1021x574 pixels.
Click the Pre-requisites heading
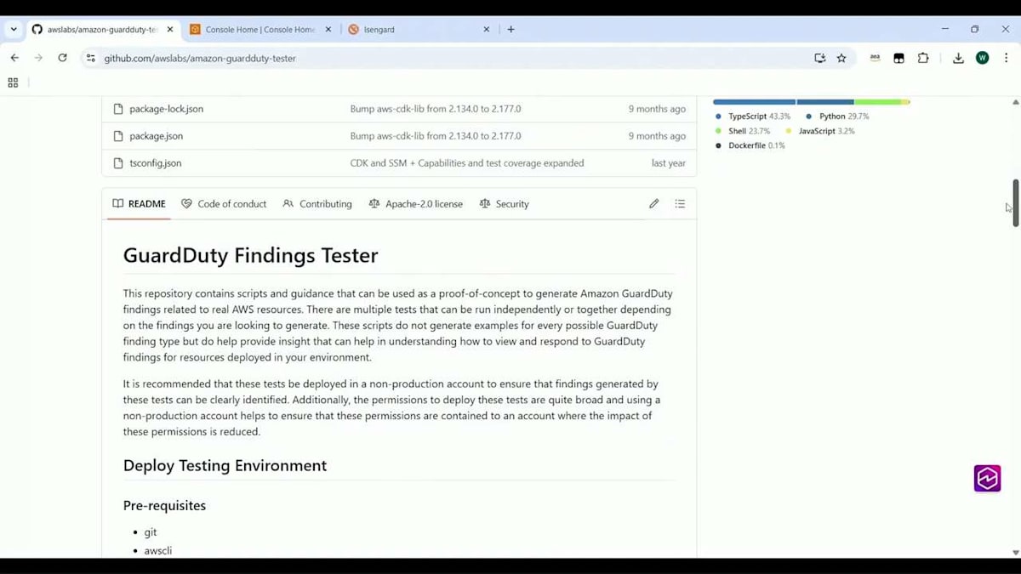coord(164,505)
